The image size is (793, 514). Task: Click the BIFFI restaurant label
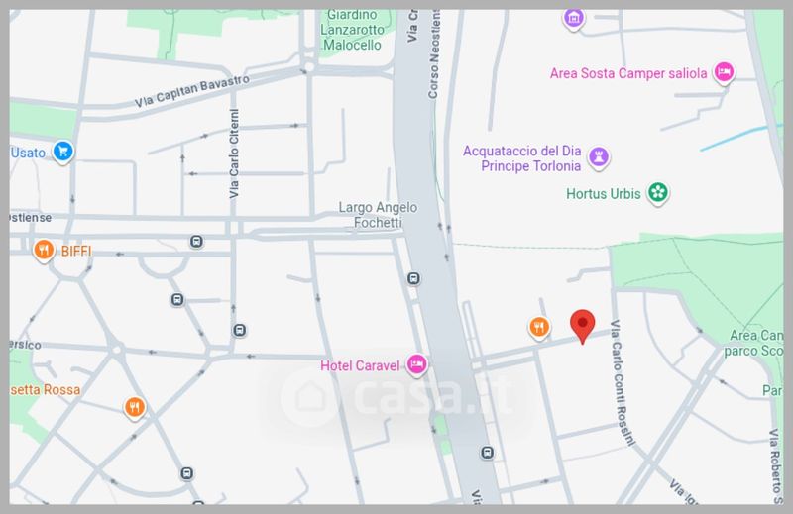76,251
